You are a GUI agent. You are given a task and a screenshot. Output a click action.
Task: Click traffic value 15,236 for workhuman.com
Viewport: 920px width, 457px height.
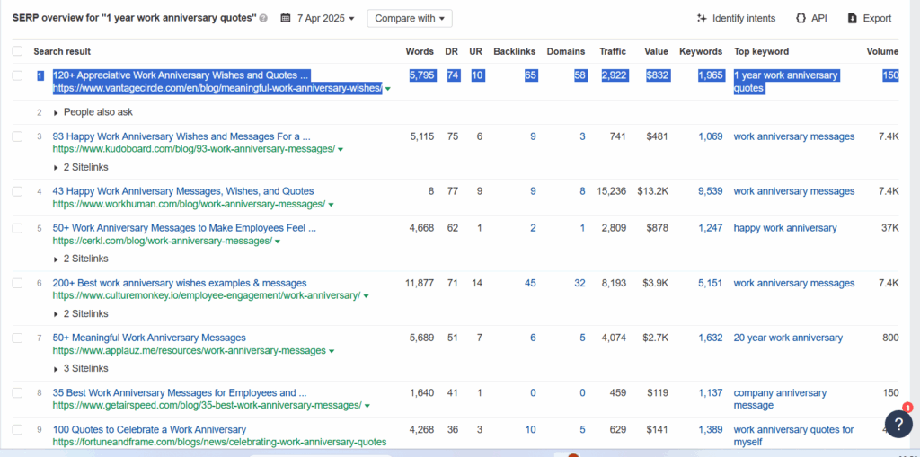click(613, 191)
